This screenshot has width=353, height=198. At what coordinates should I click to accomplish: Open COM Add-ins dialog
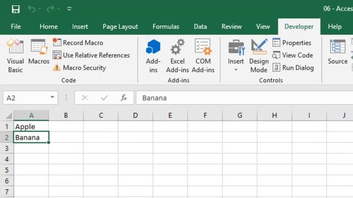[203, 56]
